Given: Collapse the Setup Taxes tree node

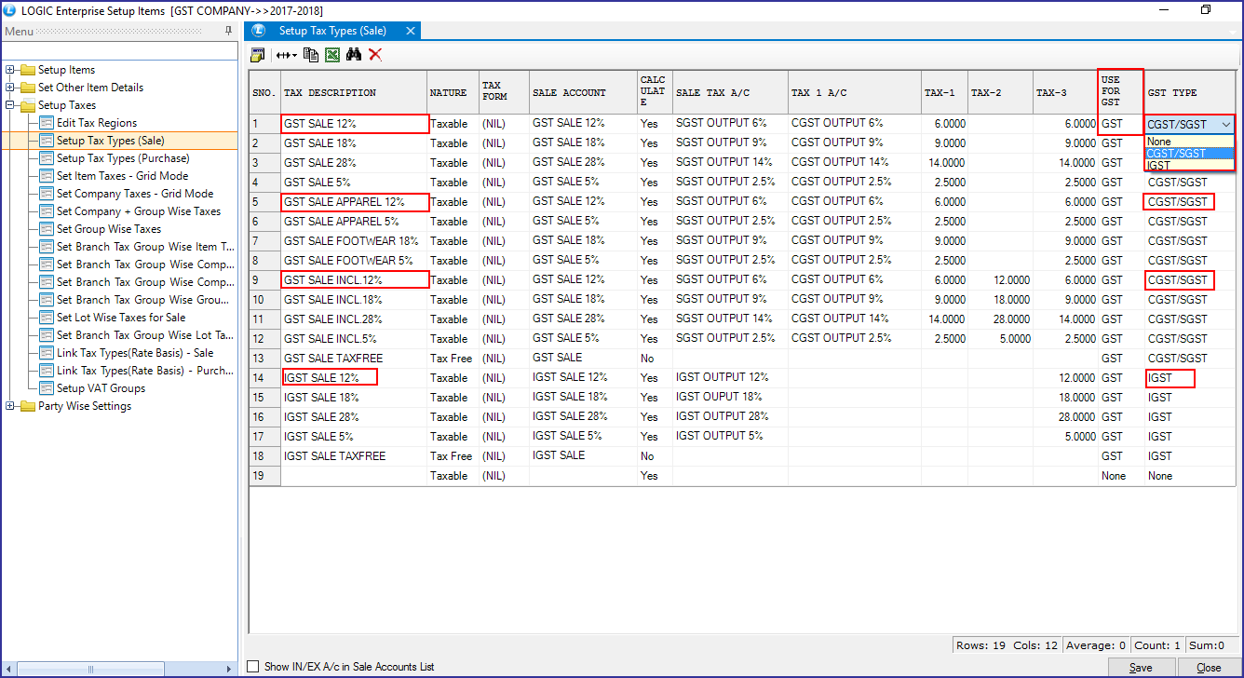Looking at the screenshot, I should coord(10,105).
